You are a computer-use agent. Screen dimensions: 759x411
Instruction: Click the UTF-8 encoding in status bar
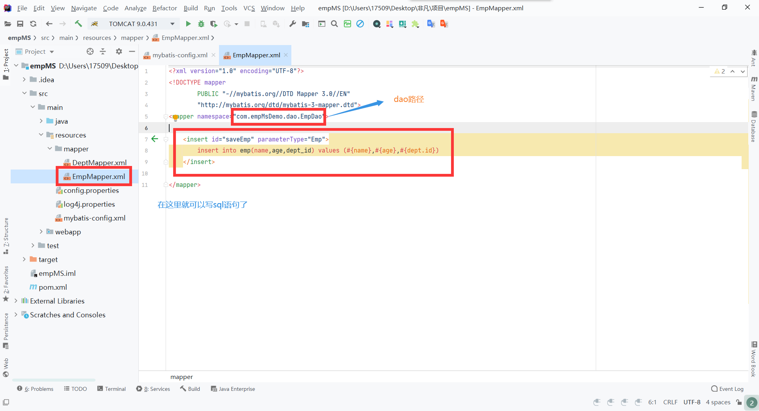click(x=692, y=402)
